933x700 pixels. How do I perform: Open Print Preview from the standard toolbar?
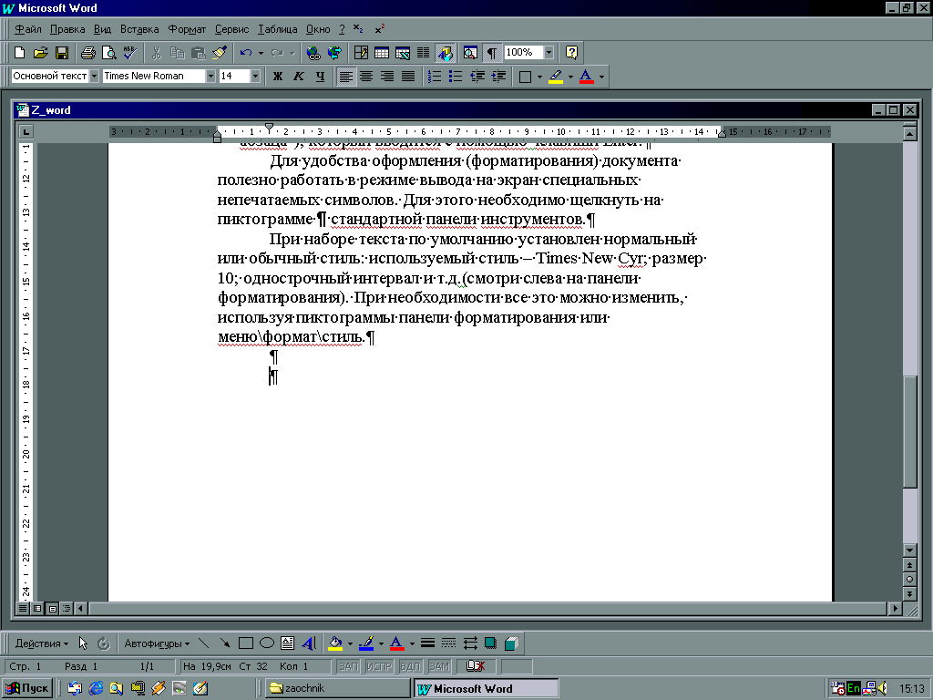109,53
